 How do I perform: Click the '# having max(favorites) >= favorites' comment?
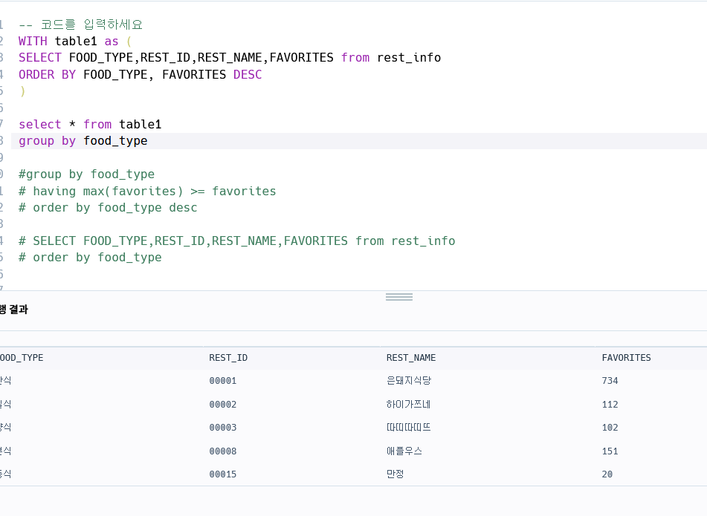pos(147,191)
